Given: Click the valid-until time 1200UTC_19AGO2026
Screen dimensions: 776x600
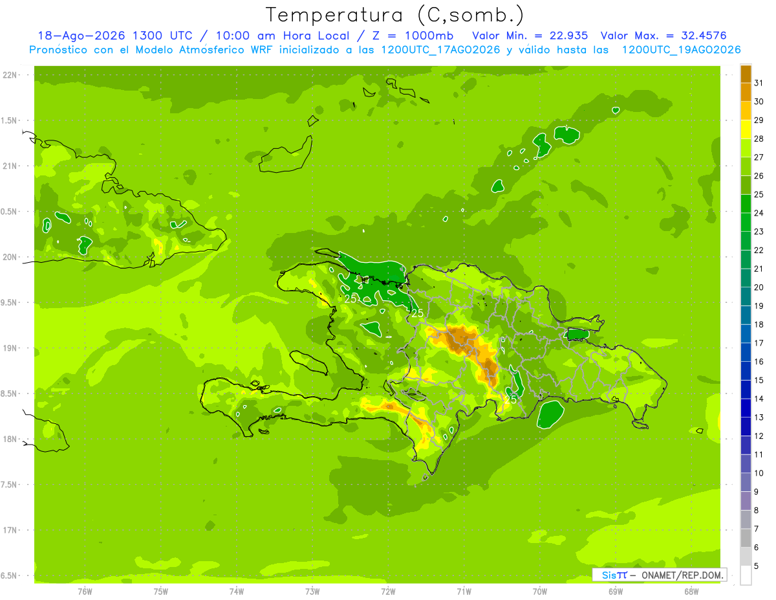Looking at the screenshot, I should pyautogui.click(x=681, y=50).
